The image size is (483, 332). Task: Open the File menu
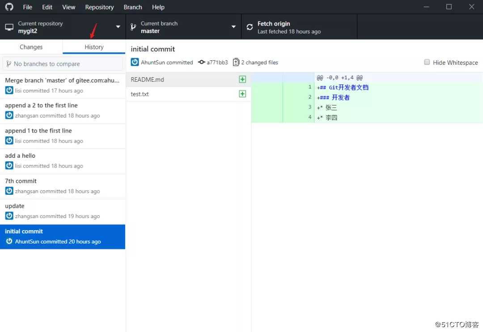[27, 7]
